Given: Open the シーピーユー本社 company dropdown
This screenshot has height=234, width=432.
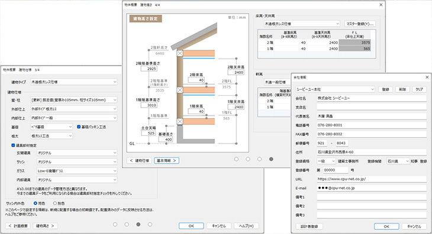Looking at the screenshot, I should click(x=336, y=89).
